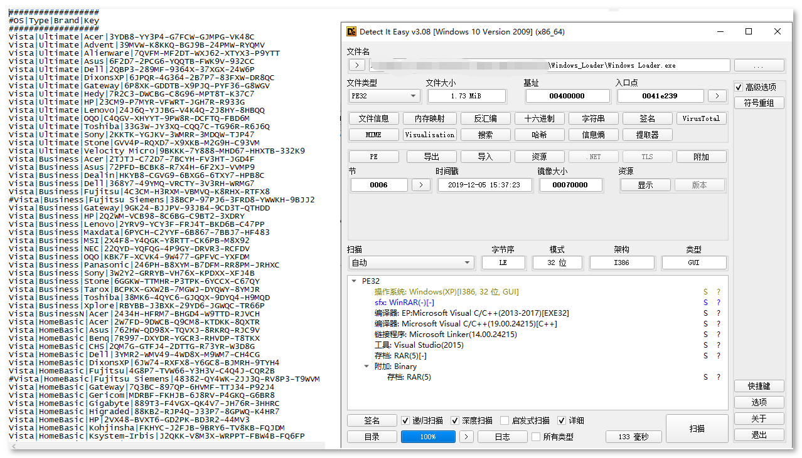Image resolution: width=802 pixels, height=458 pixels.
Task: Open the PE32 file type dropdown
Action: [x=384, y=96]
